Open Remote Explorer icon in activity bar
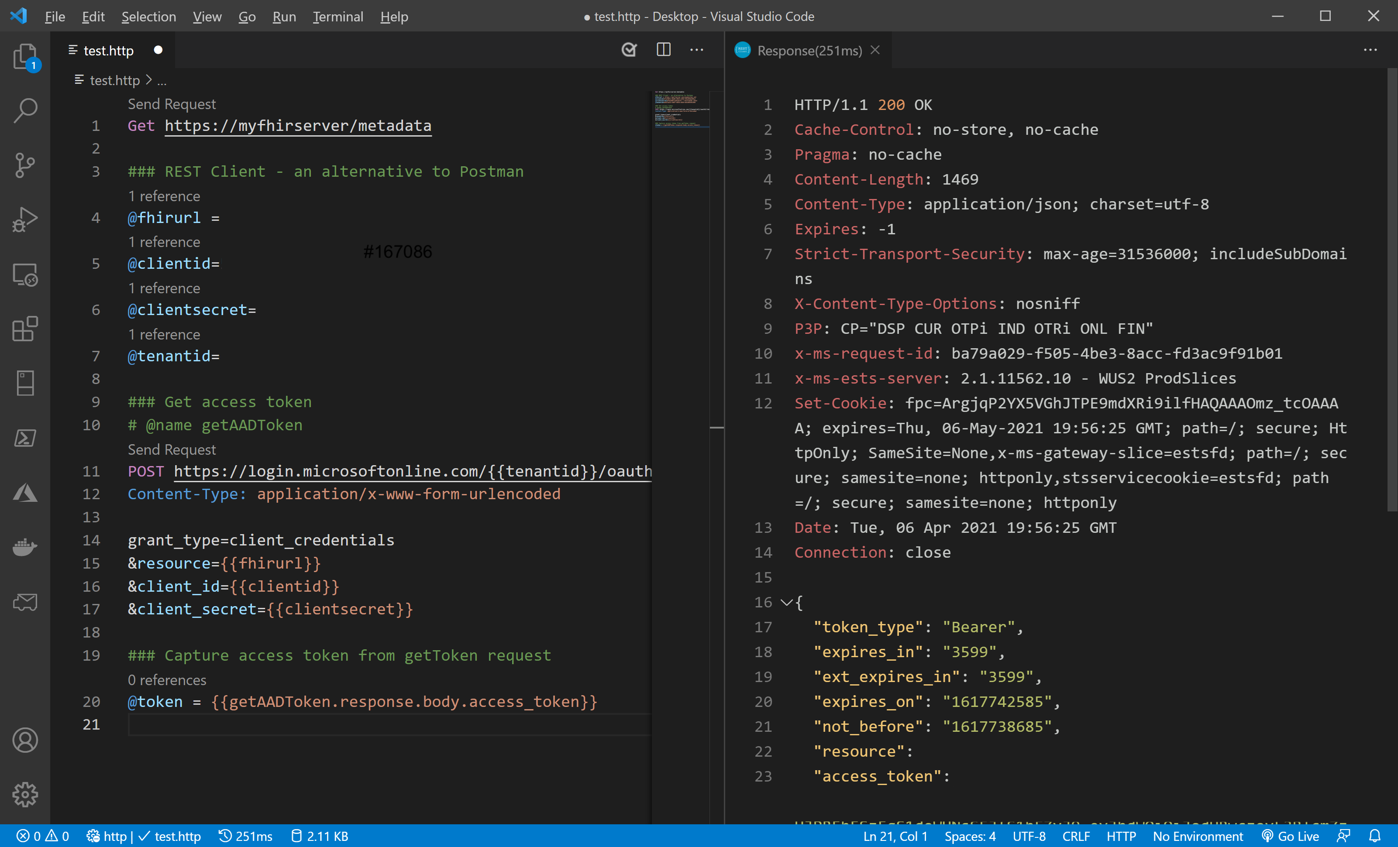Screen dimensions: 1398x847 (x=25, y=275)
